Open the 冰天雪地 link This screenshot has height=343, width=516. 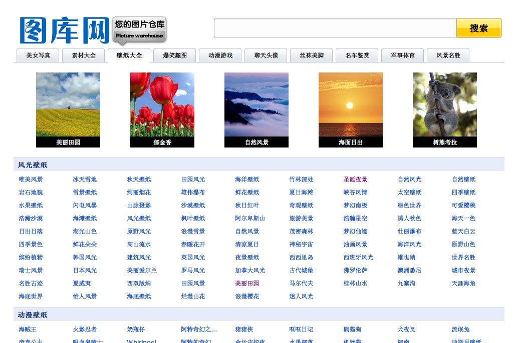pyautogui.click(x=85, y=179)
